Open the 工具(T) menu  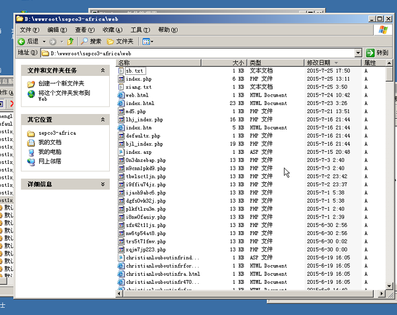140,30
